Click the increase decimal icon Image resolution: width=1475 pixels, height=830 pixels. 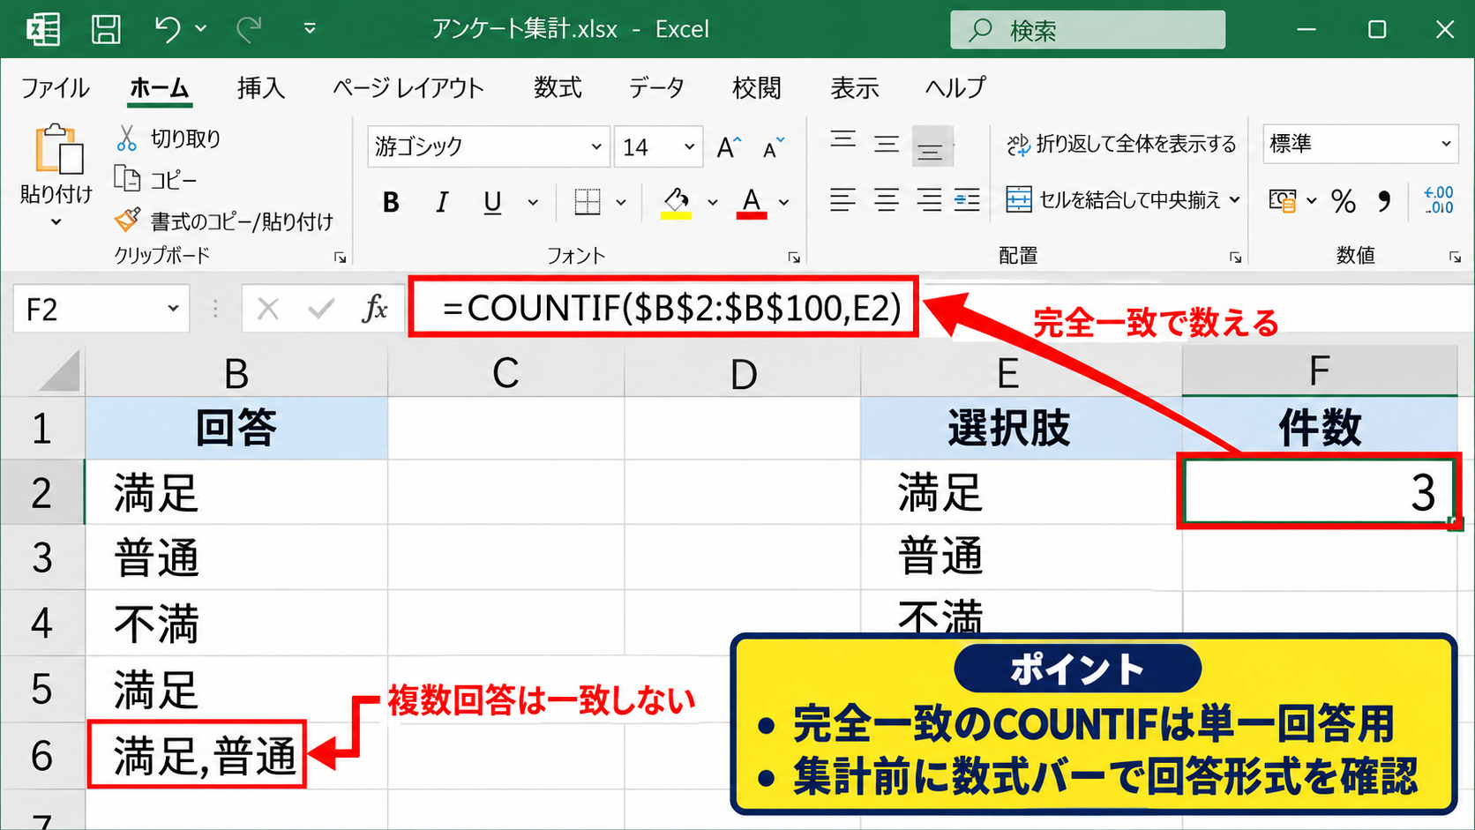coord(1439,200)
